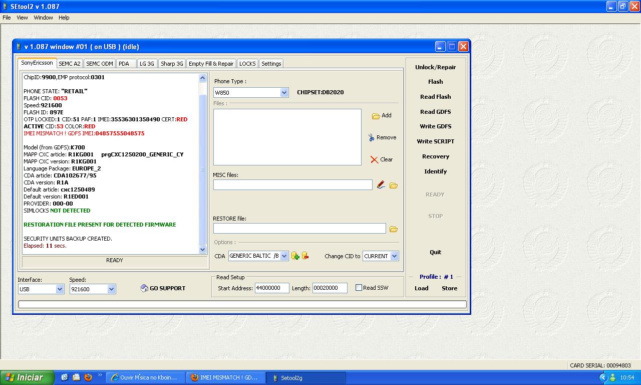Open the View menu
The height and width of the screenshot is (385, 641).
coord(22,18)
